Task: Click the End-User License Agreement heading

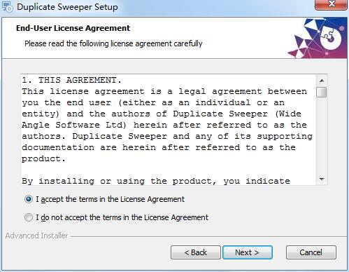Action: (x=73, y=28)
